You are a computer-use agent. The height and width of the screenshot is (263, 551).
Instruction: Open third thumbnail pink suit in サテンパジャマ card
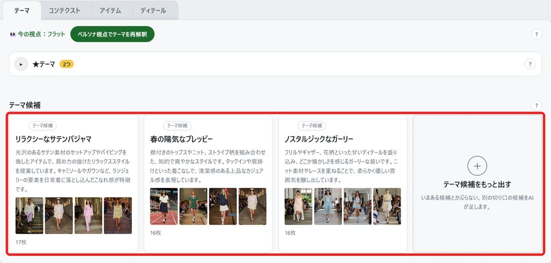tap(88, 215)
